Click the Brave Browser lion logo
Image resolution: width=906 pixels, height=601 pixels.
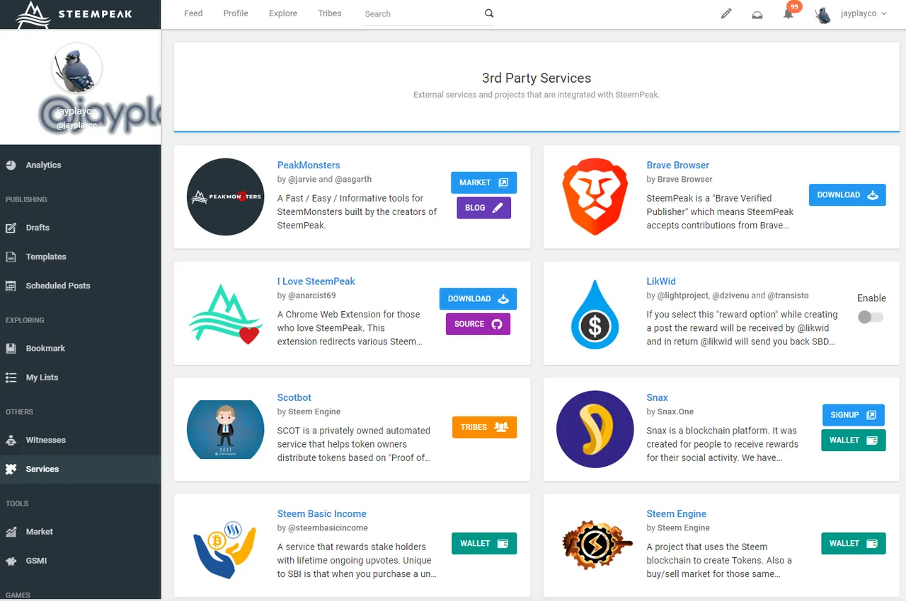tap(595, 197)
